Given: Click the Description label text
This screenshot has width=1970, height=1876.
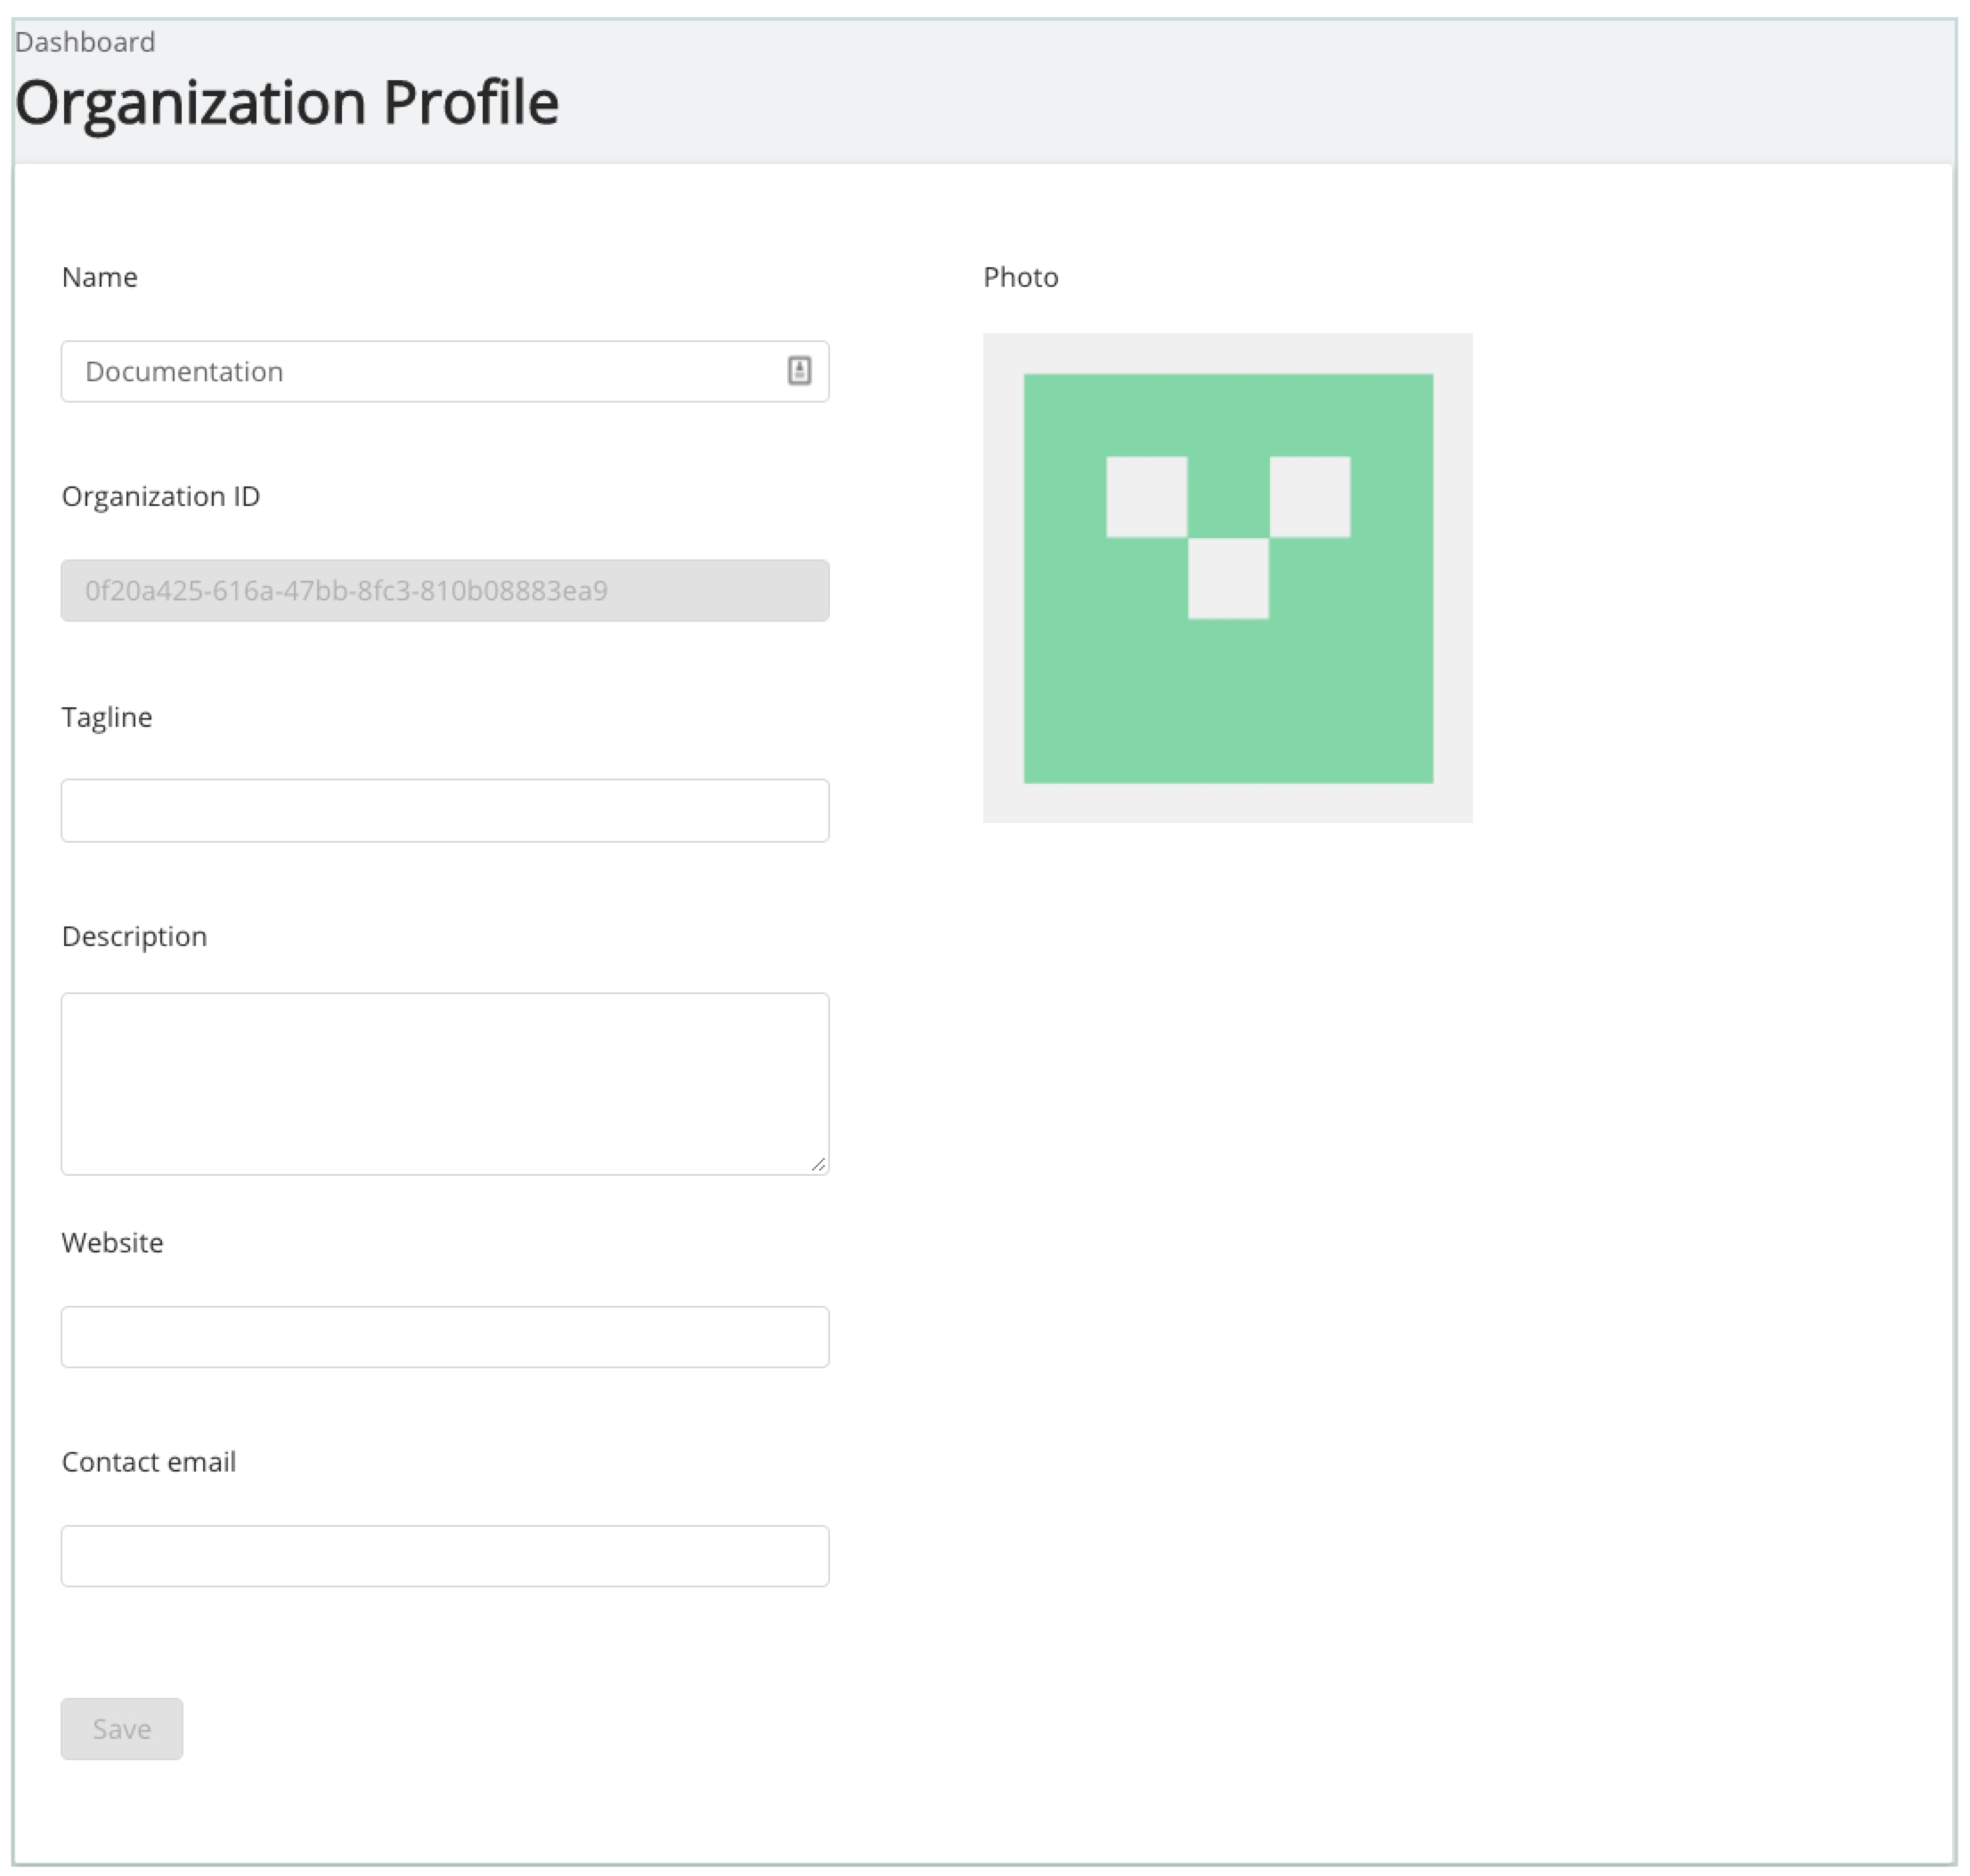Looking at the screenshot, I should pyautogui.click(x=134, y=936).
